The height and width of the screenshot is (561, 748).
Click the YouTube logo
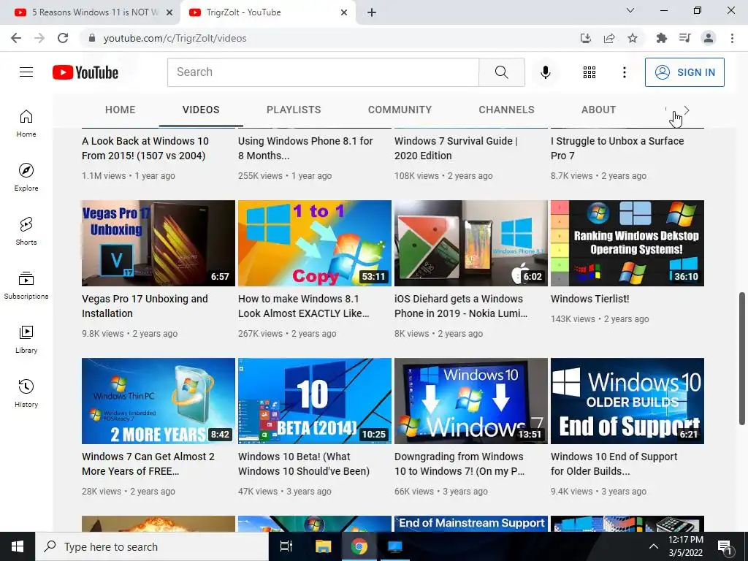(x=85, y=72)
